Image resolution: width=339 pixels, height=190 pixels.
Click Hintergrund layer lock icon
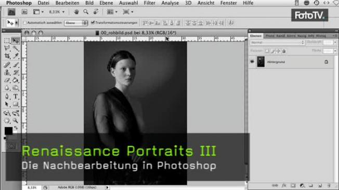coord(326,62)
